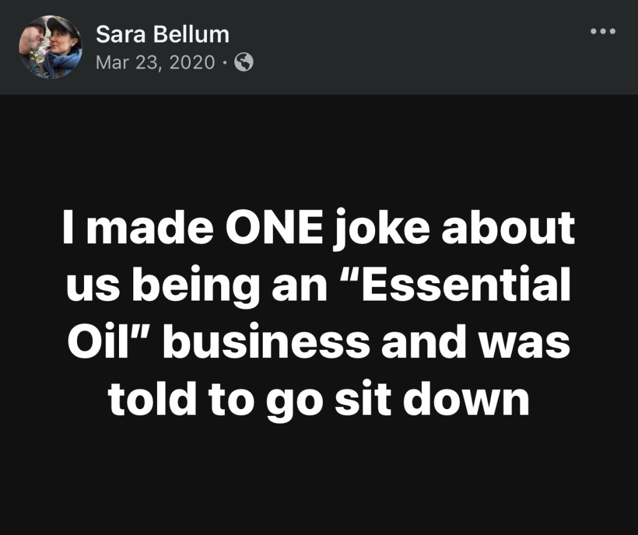Screen dimensions: 638x535
Task: Click the last line "told to go sit down"
Action: click(318, 400)
